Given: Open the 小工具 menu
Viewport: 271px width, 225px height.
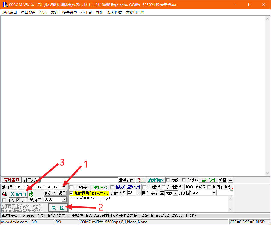Looking at the screenshot, I should (x=86, y=12).
